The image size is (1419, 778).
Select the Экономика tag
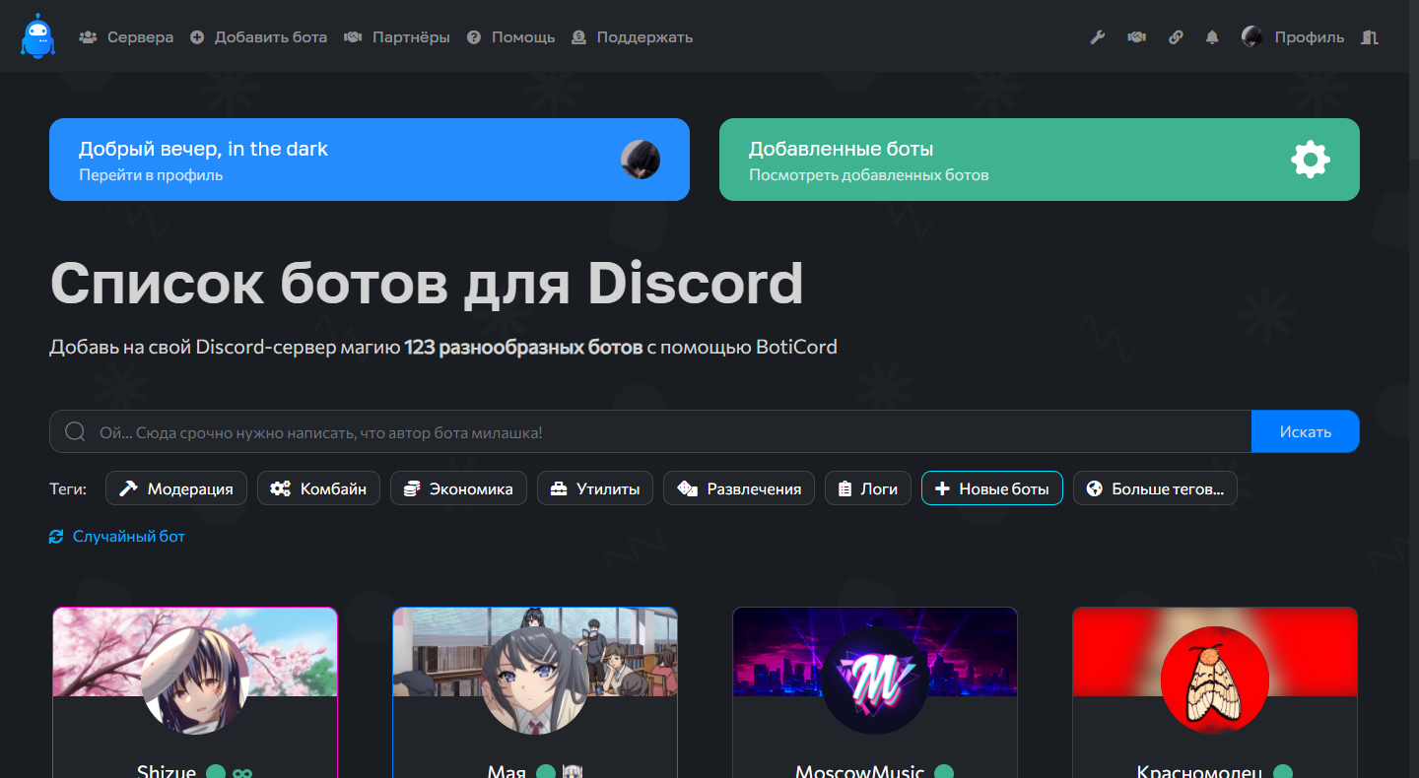[458, 488]
